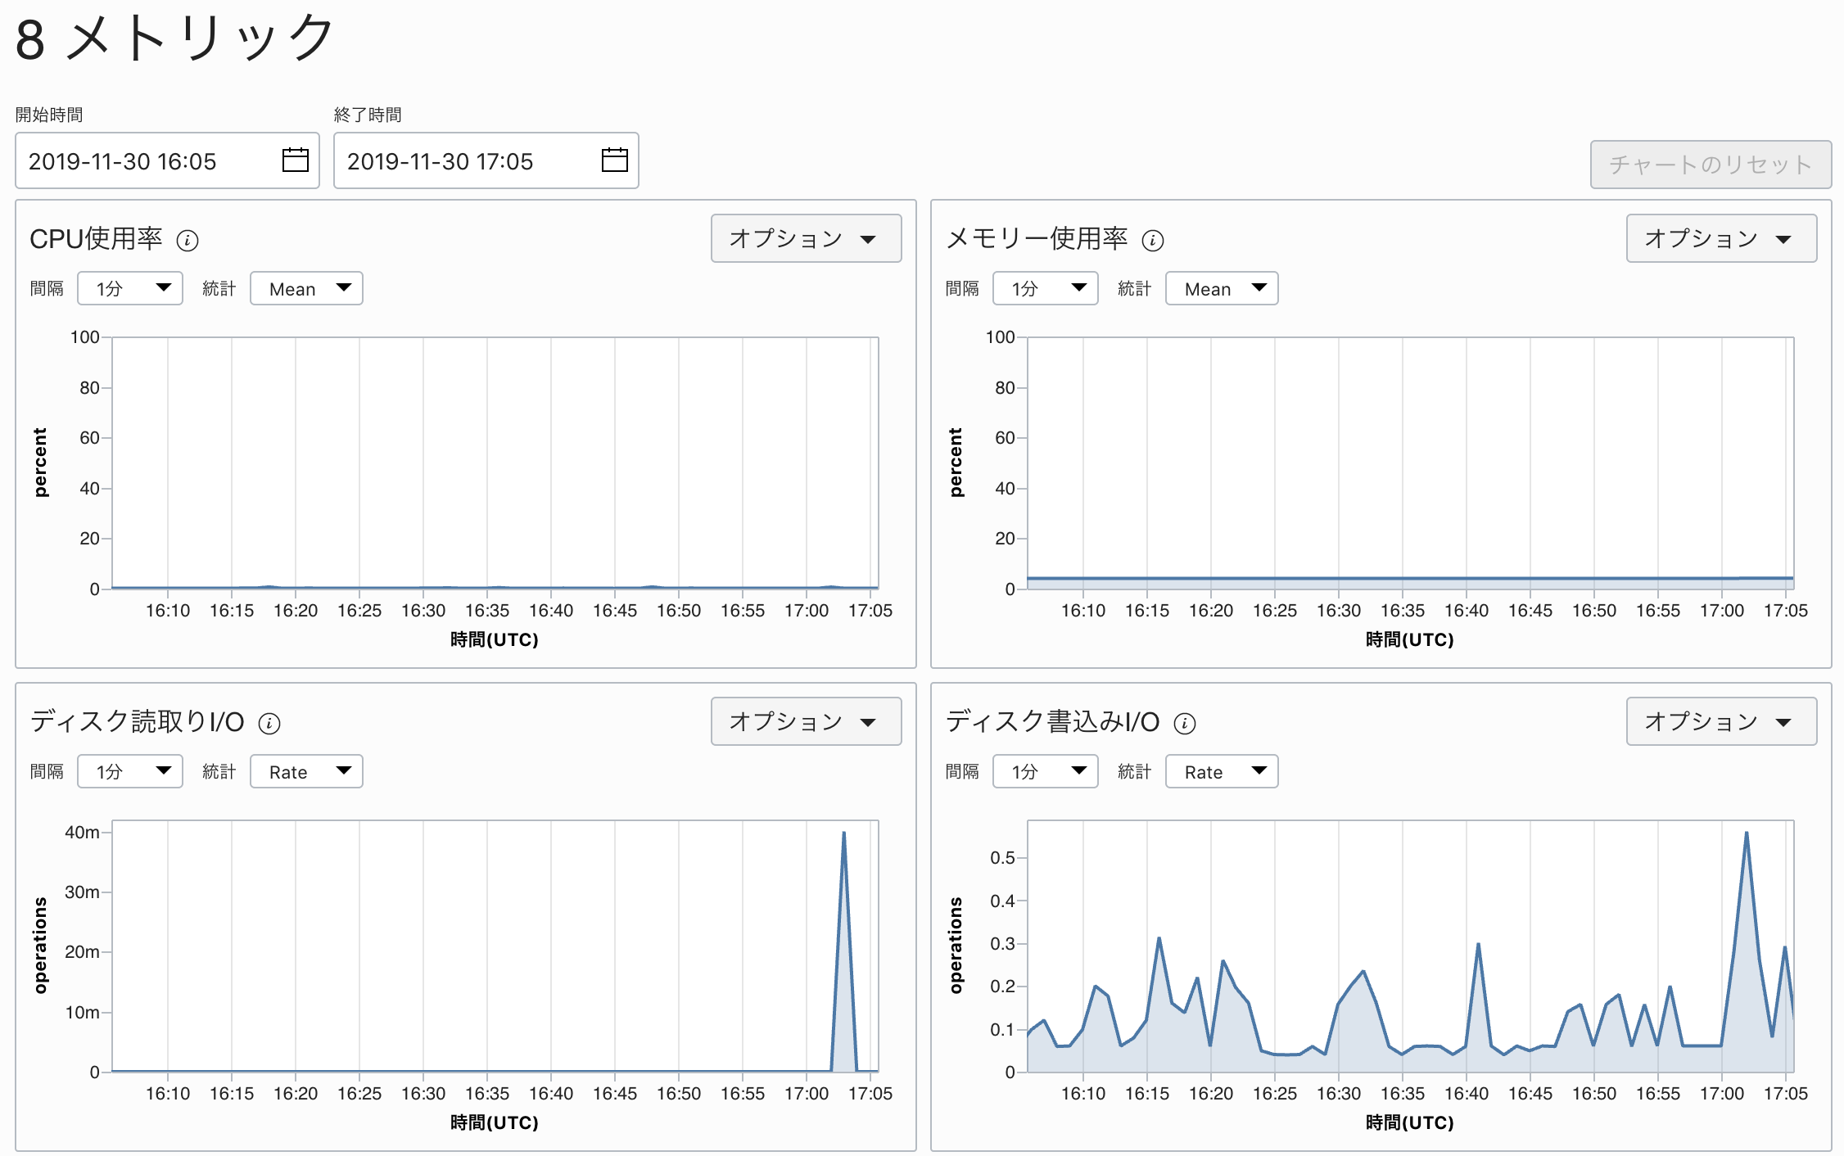Open オプション menu for CPU使用率
Screen dimensions: 1844x1156
coord(806,238)
